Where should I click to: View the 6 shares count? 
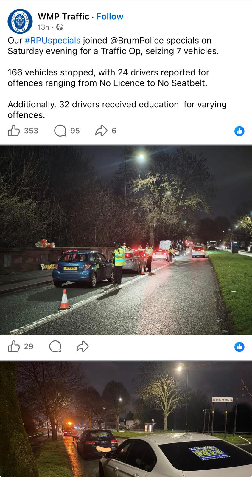(x=114, y=131)
